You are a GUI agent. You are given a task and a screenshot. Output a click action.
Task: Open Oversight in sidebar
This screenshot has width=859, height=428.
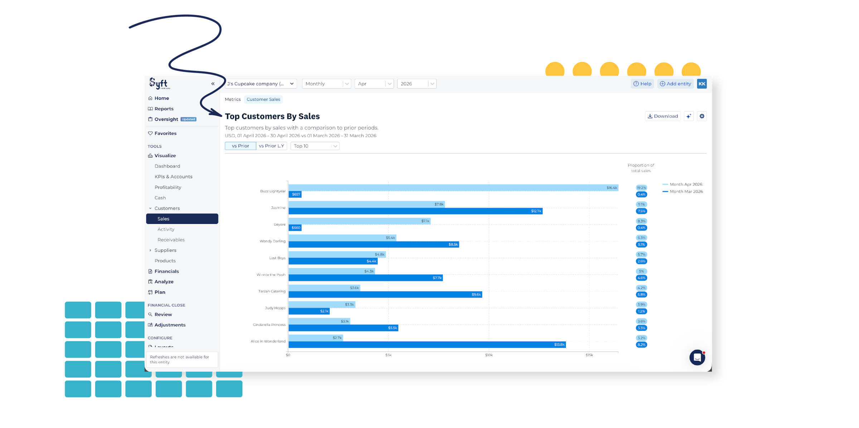pos(166,119)
